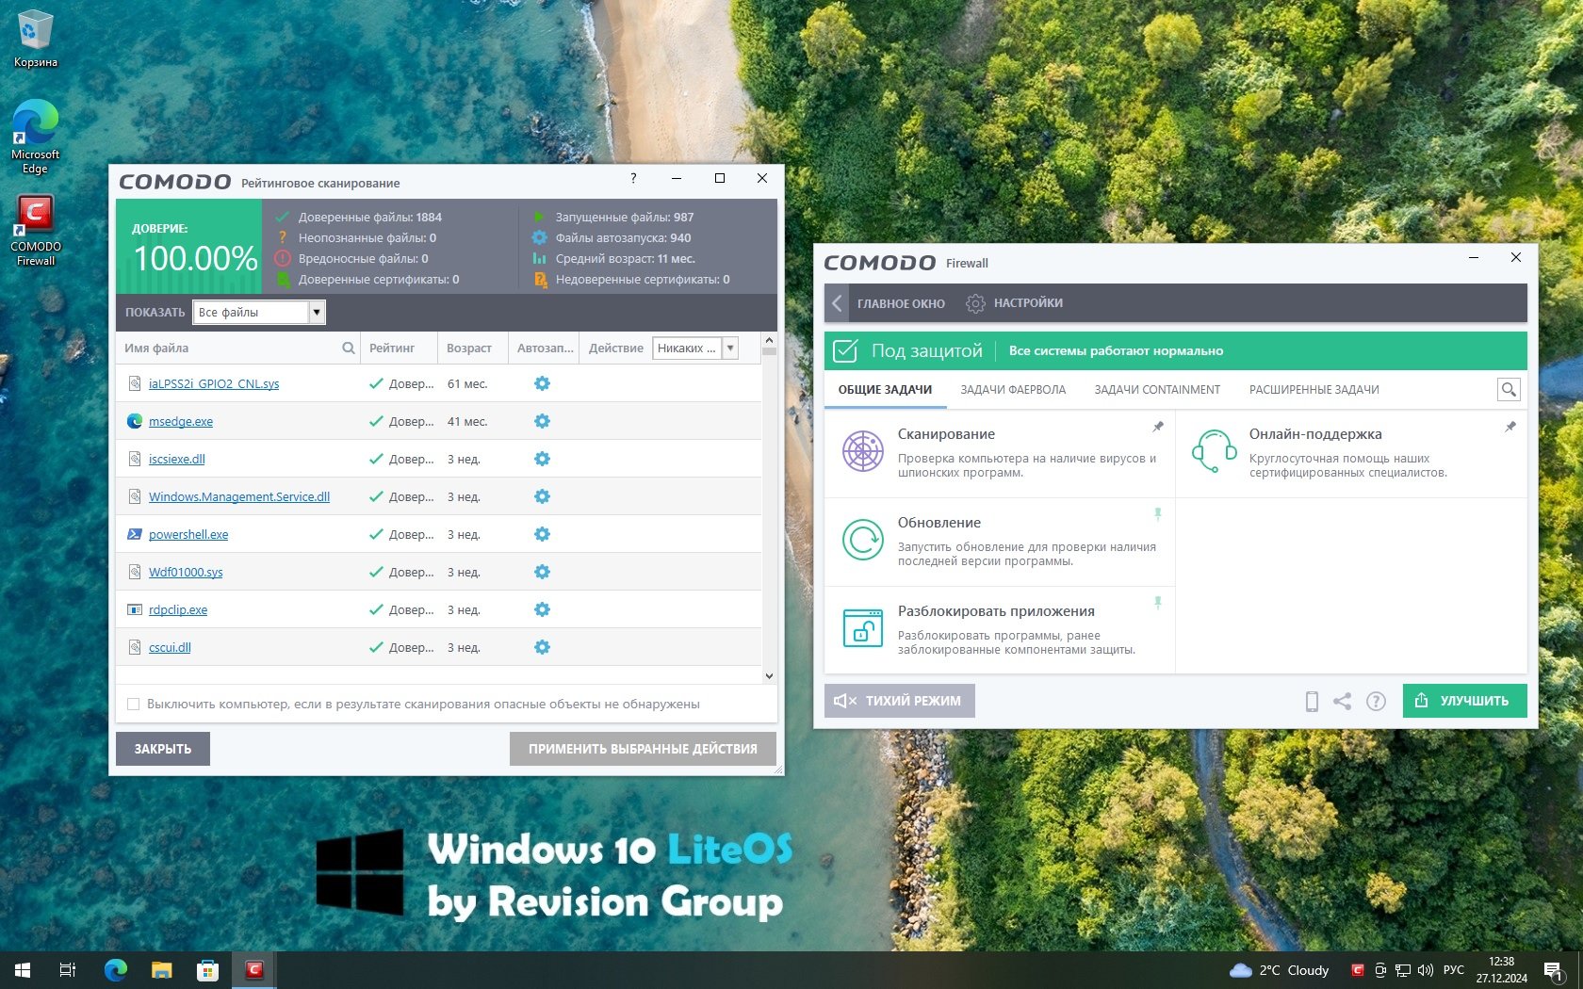Open the Действие 'Никаких' dropdown
Screen dimensions: 1583x989
730,349
